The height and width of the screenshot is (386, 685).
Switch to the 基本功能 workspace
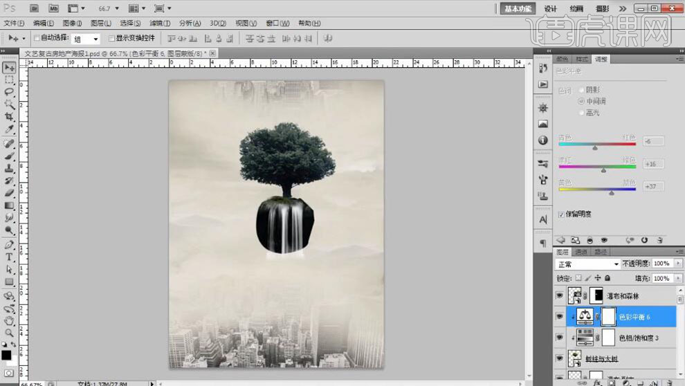coord(518,9)
